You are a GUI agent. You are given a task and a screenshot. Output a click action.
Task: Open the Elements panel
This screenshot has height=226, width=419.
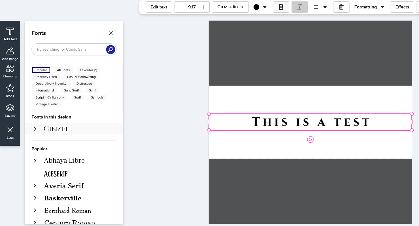coord(10,71)
